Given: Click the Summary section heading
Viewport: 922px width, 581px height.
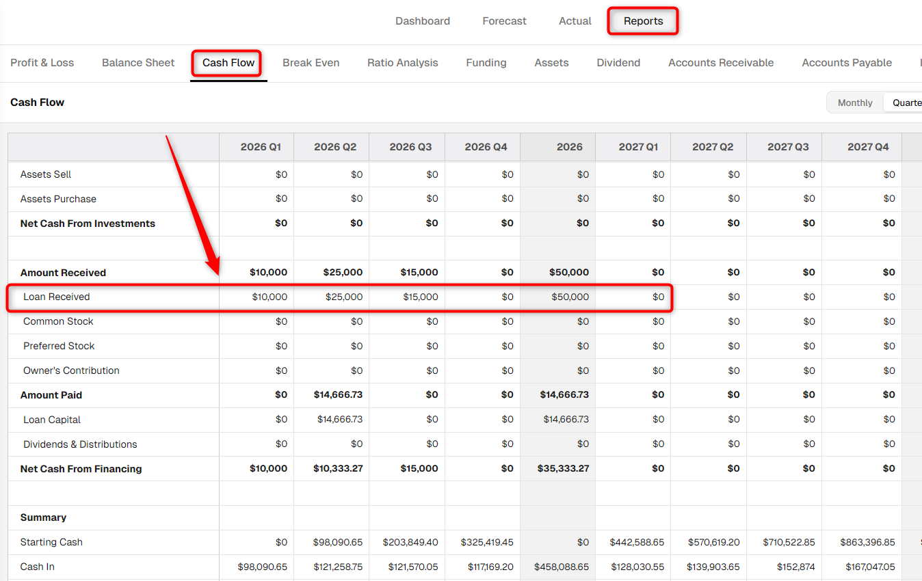Looking at the screenshot, I should [x=43, y=517].
